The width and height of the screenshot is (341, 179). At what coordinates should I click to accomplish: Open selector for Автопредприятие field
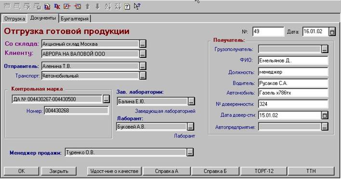pos(325,127)
